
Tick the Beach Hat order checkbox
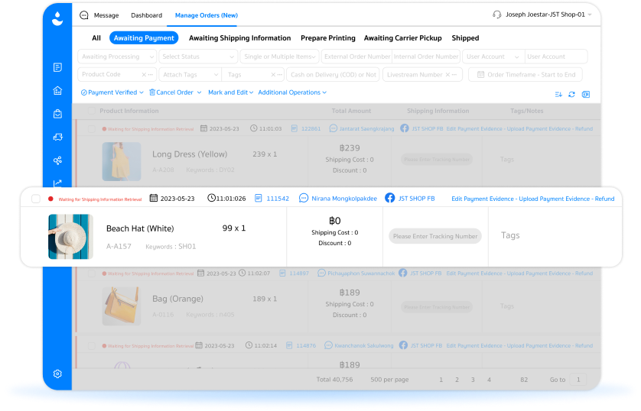pyautogui.click(x=36, y=199)
